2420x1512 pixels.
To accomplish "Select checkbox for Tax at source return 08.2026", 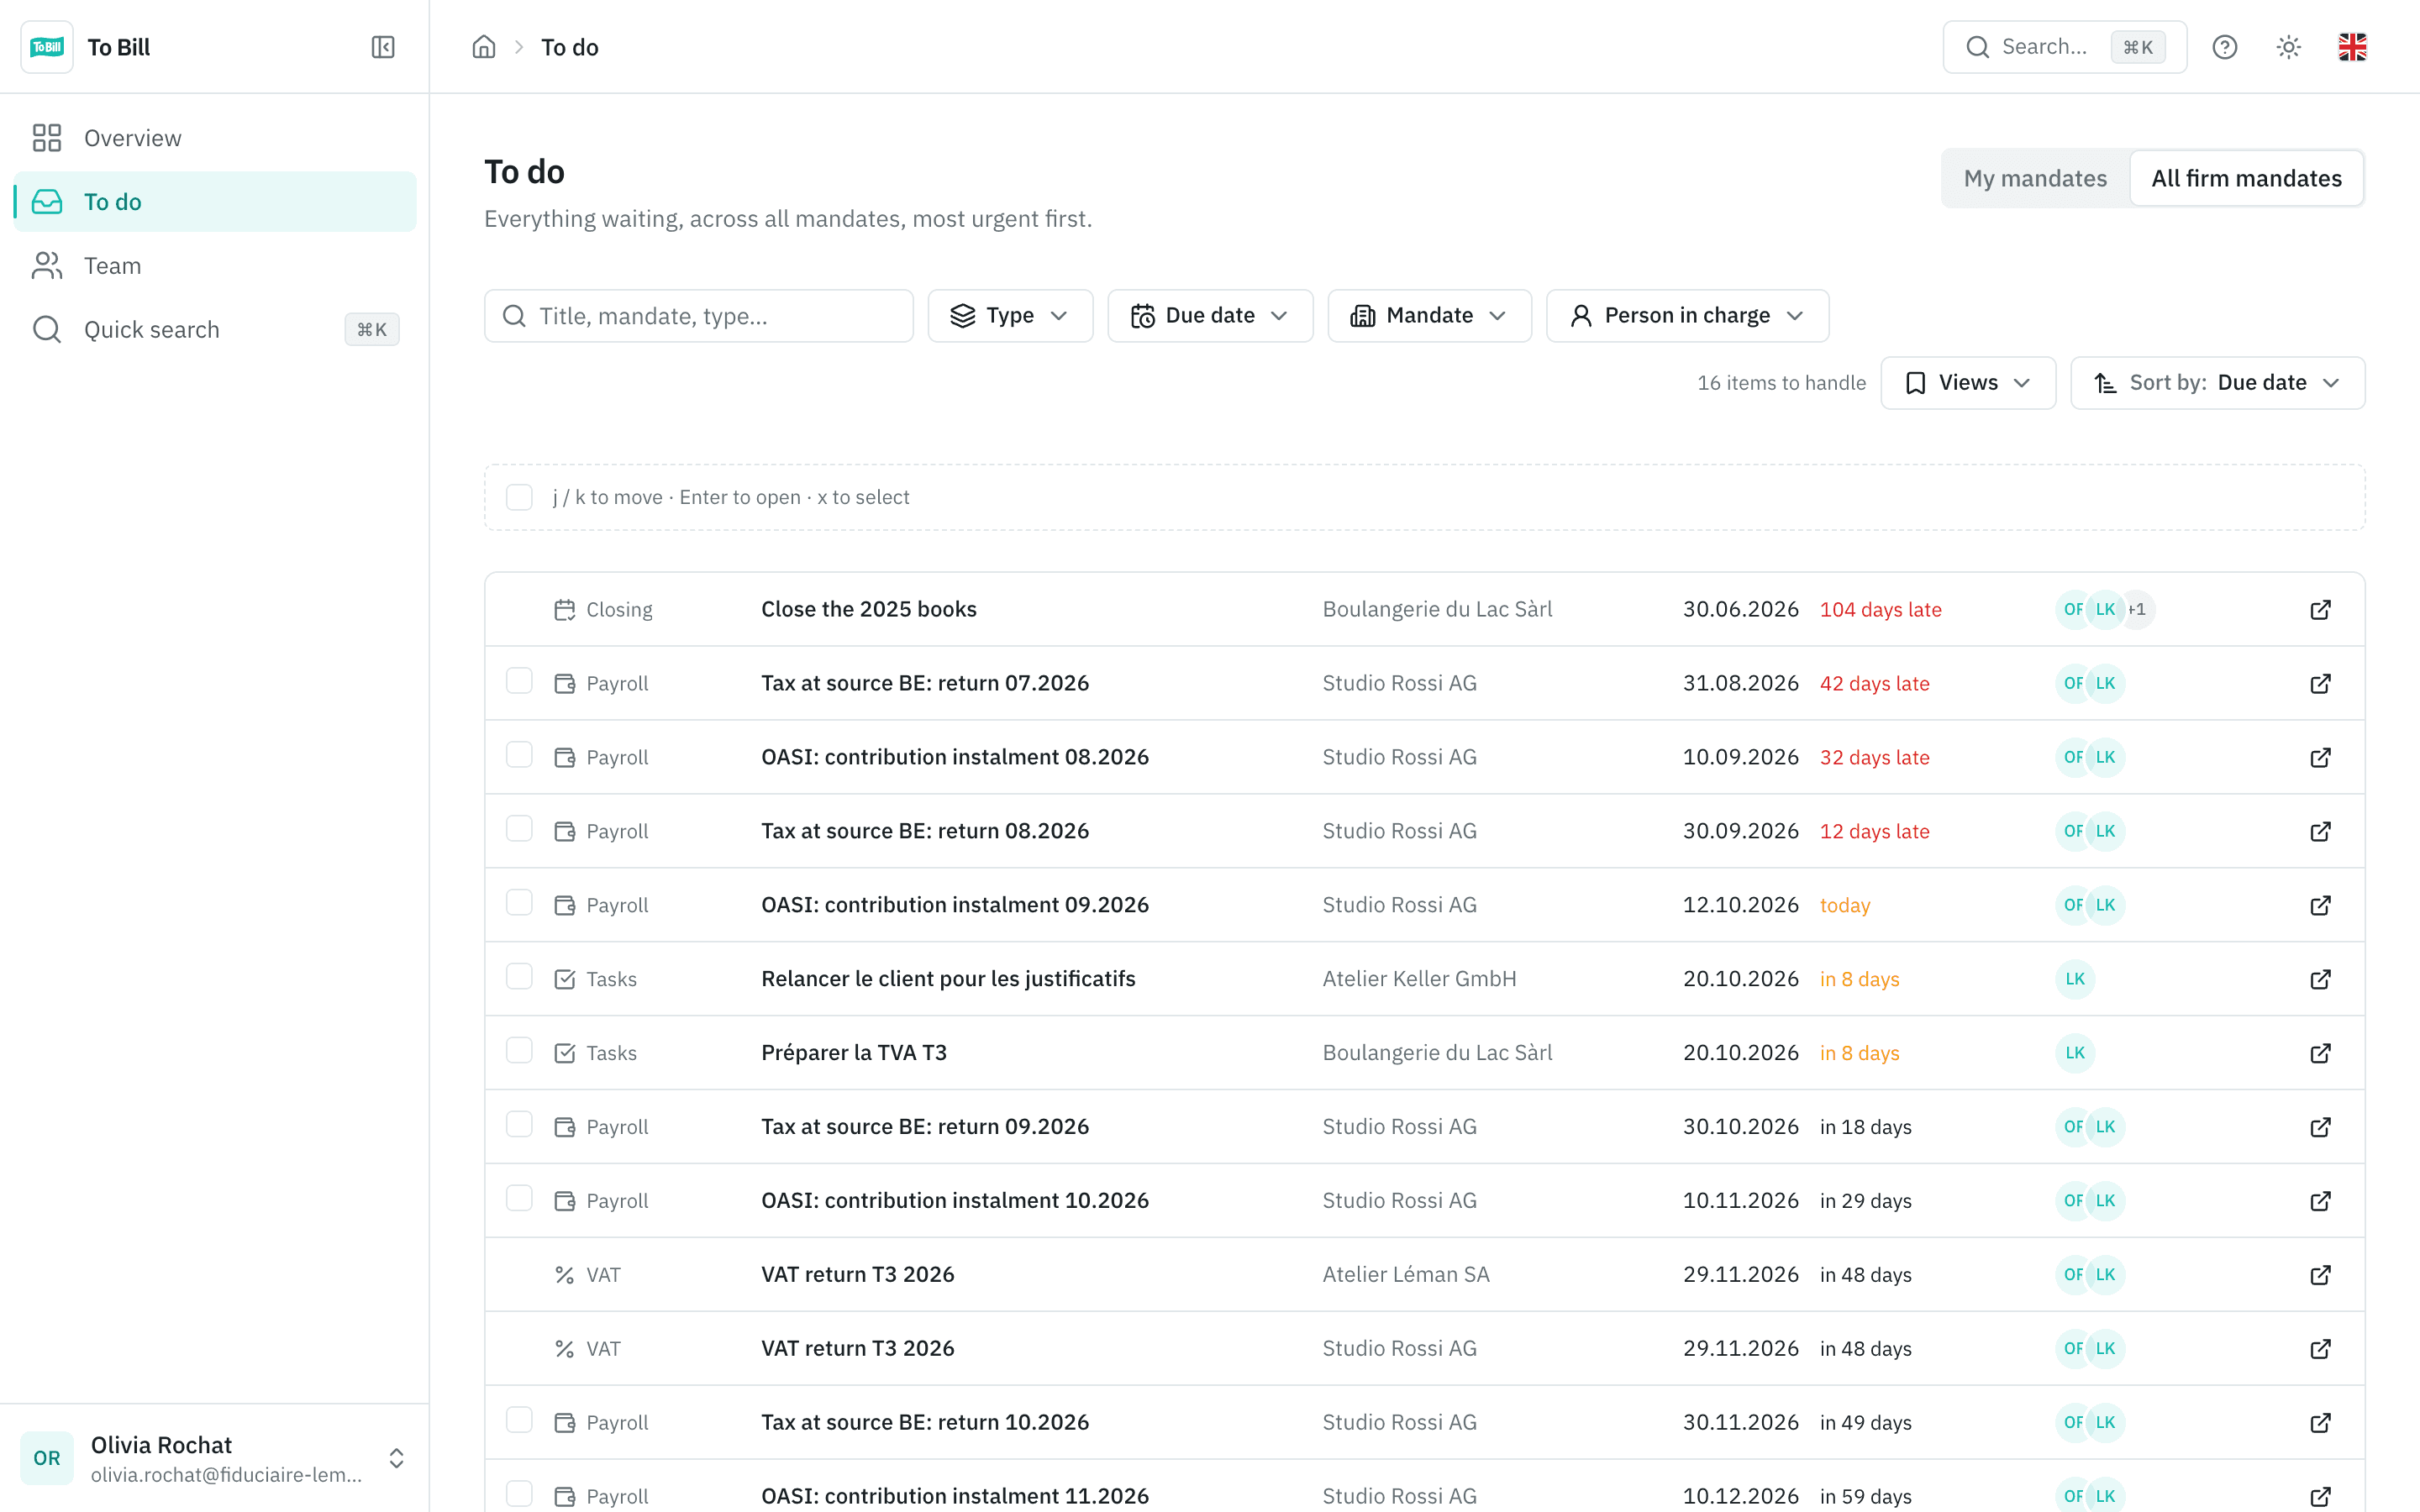I will pos(519,829).
